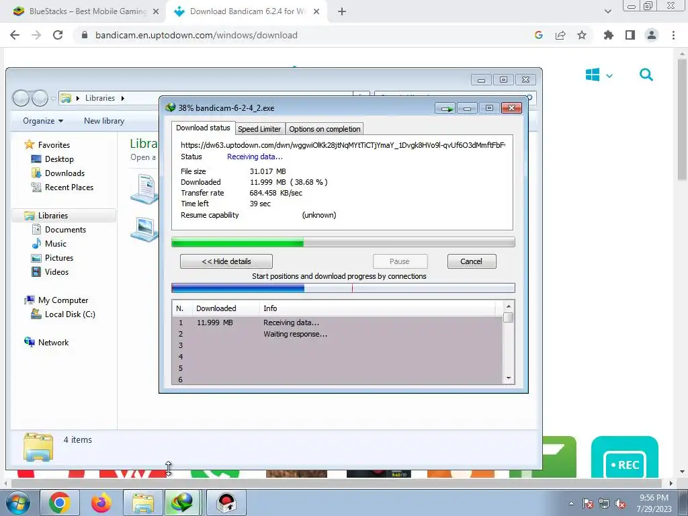The image size is (688, 516).
Task: Open Chrome three-dot menu
Action: [673, 35]
